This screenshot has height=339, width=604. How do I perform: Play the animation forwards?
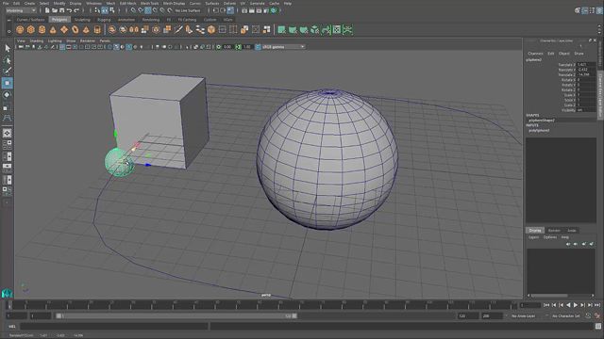click(x=576, y=305)
